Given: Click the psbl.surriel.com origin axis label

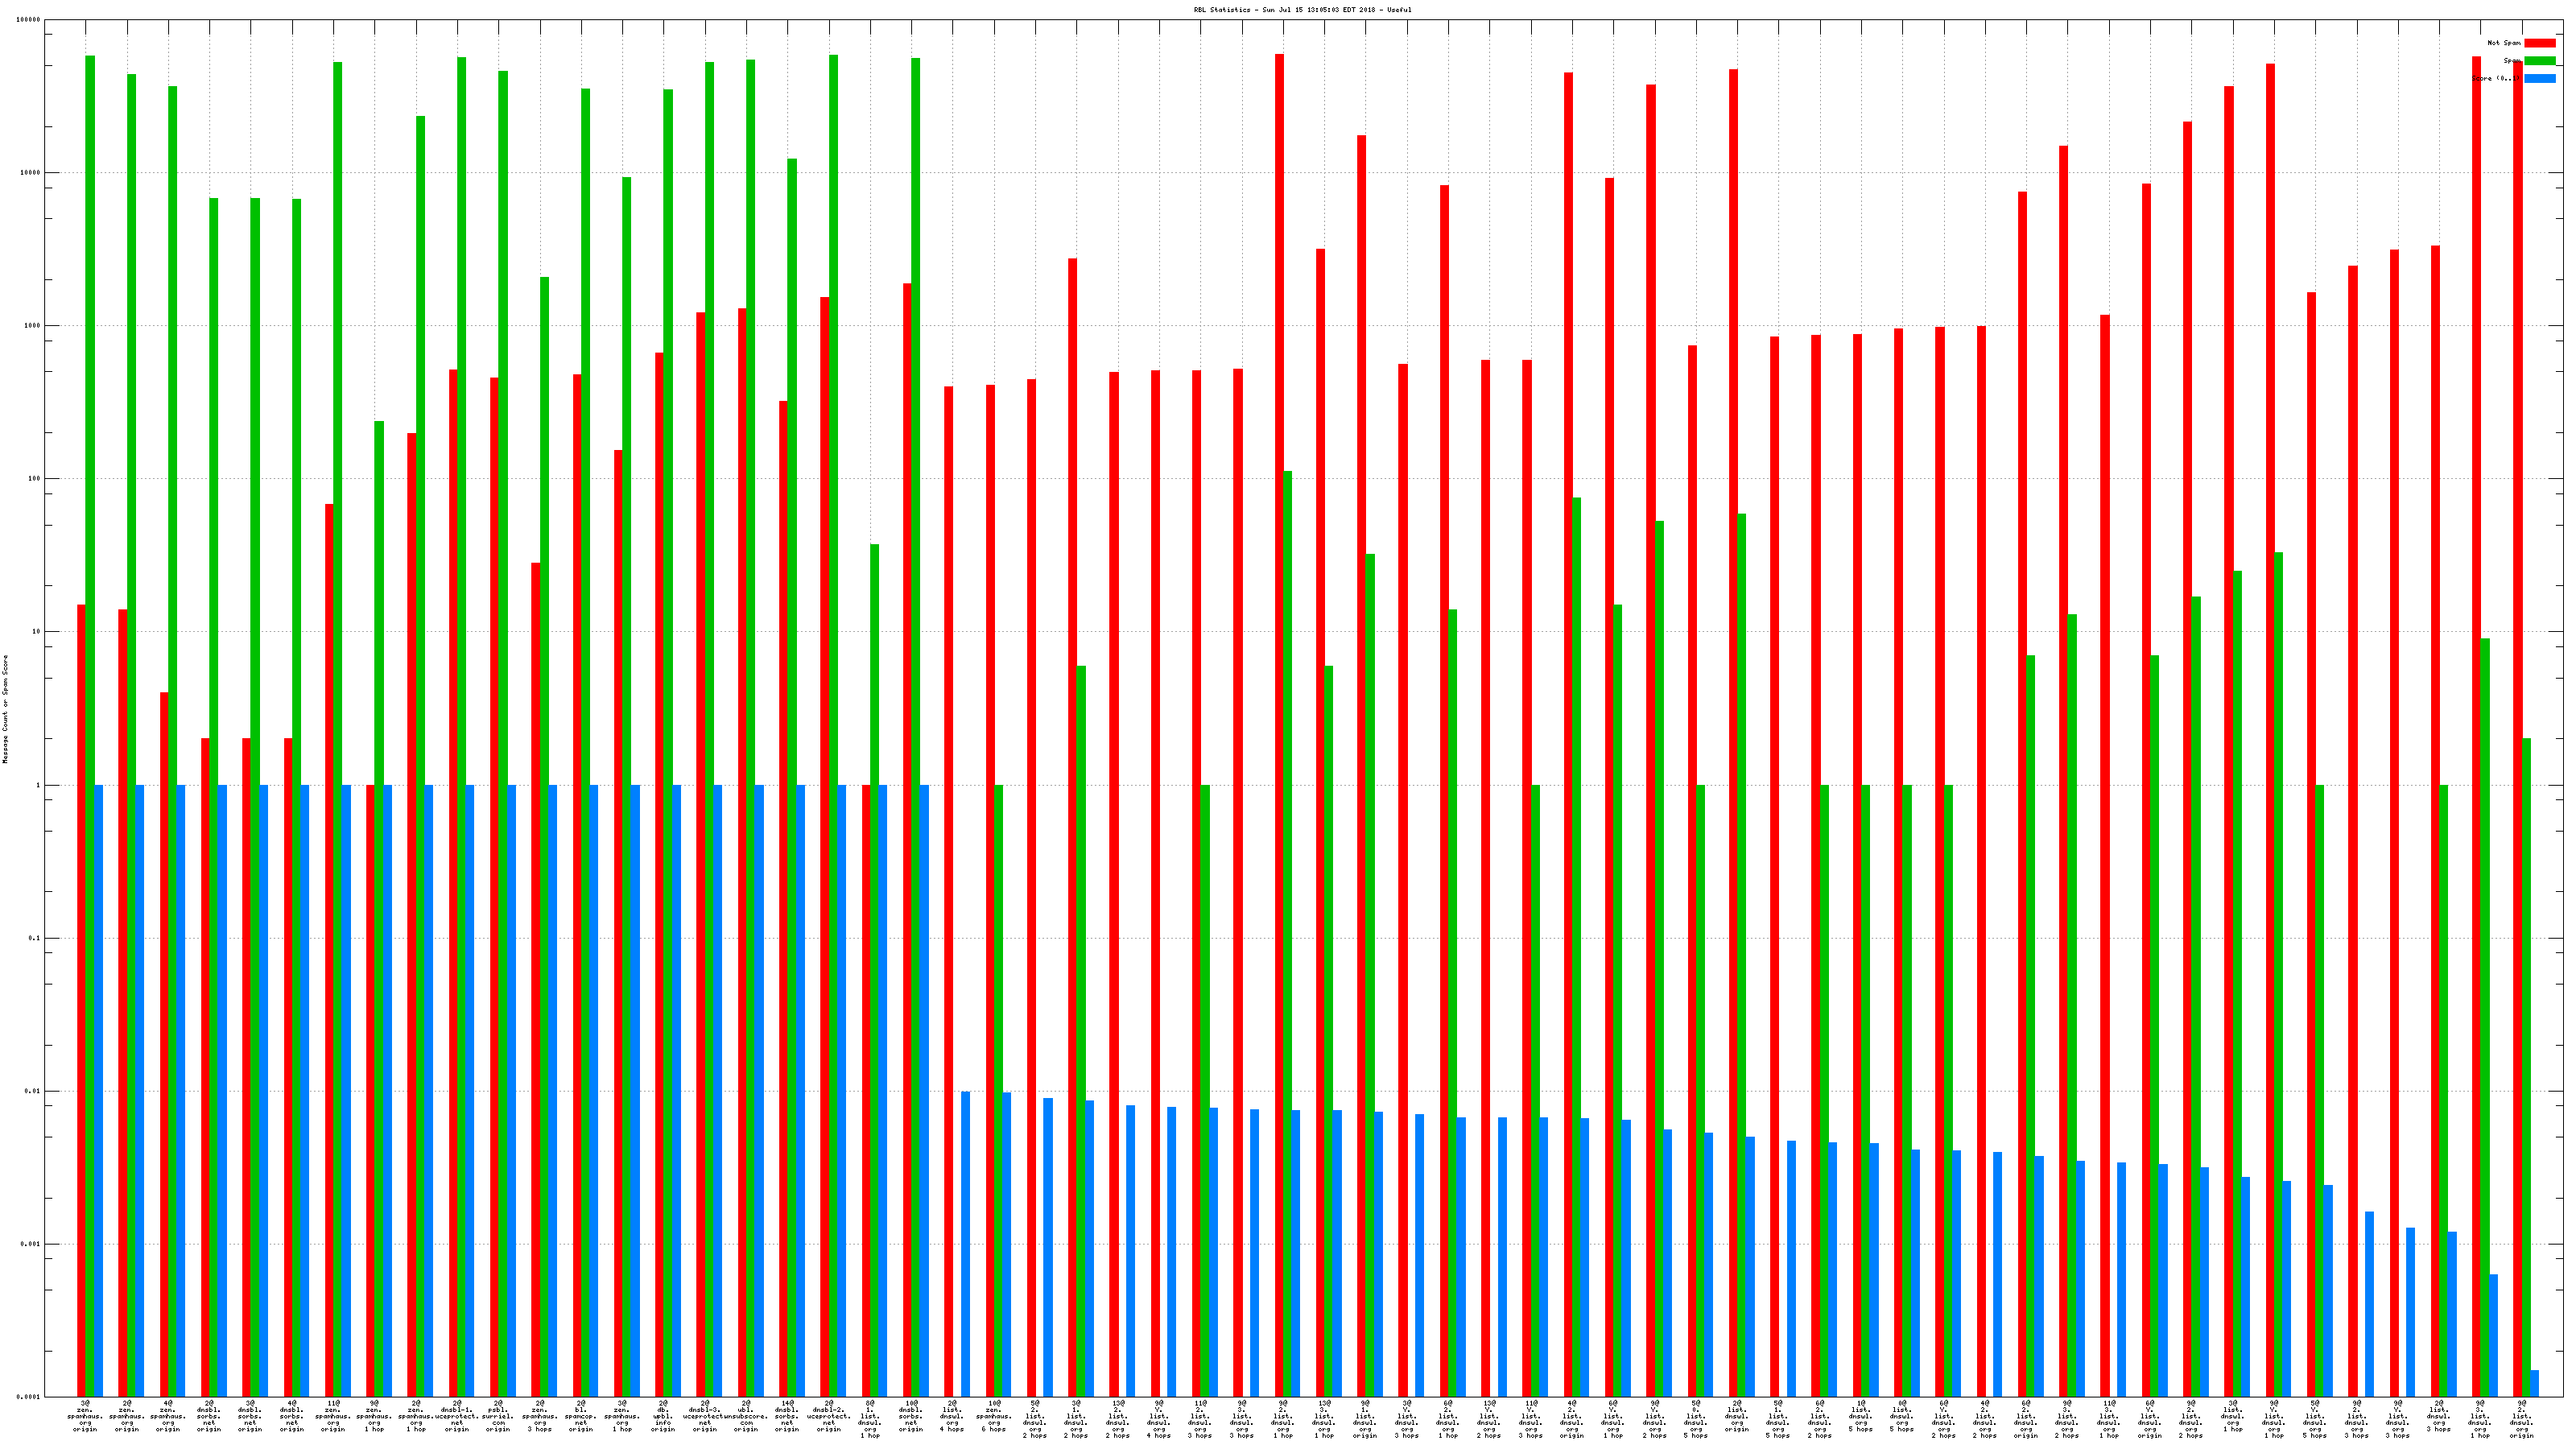Looking at the screenshot, I should coord(498,1416).
